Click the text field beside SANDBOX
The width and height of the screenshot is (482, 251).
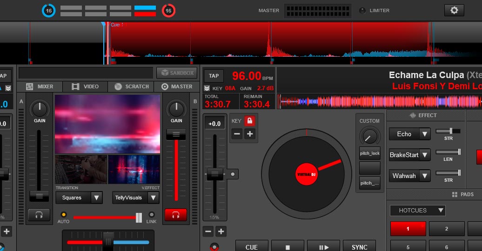(86, 73)
